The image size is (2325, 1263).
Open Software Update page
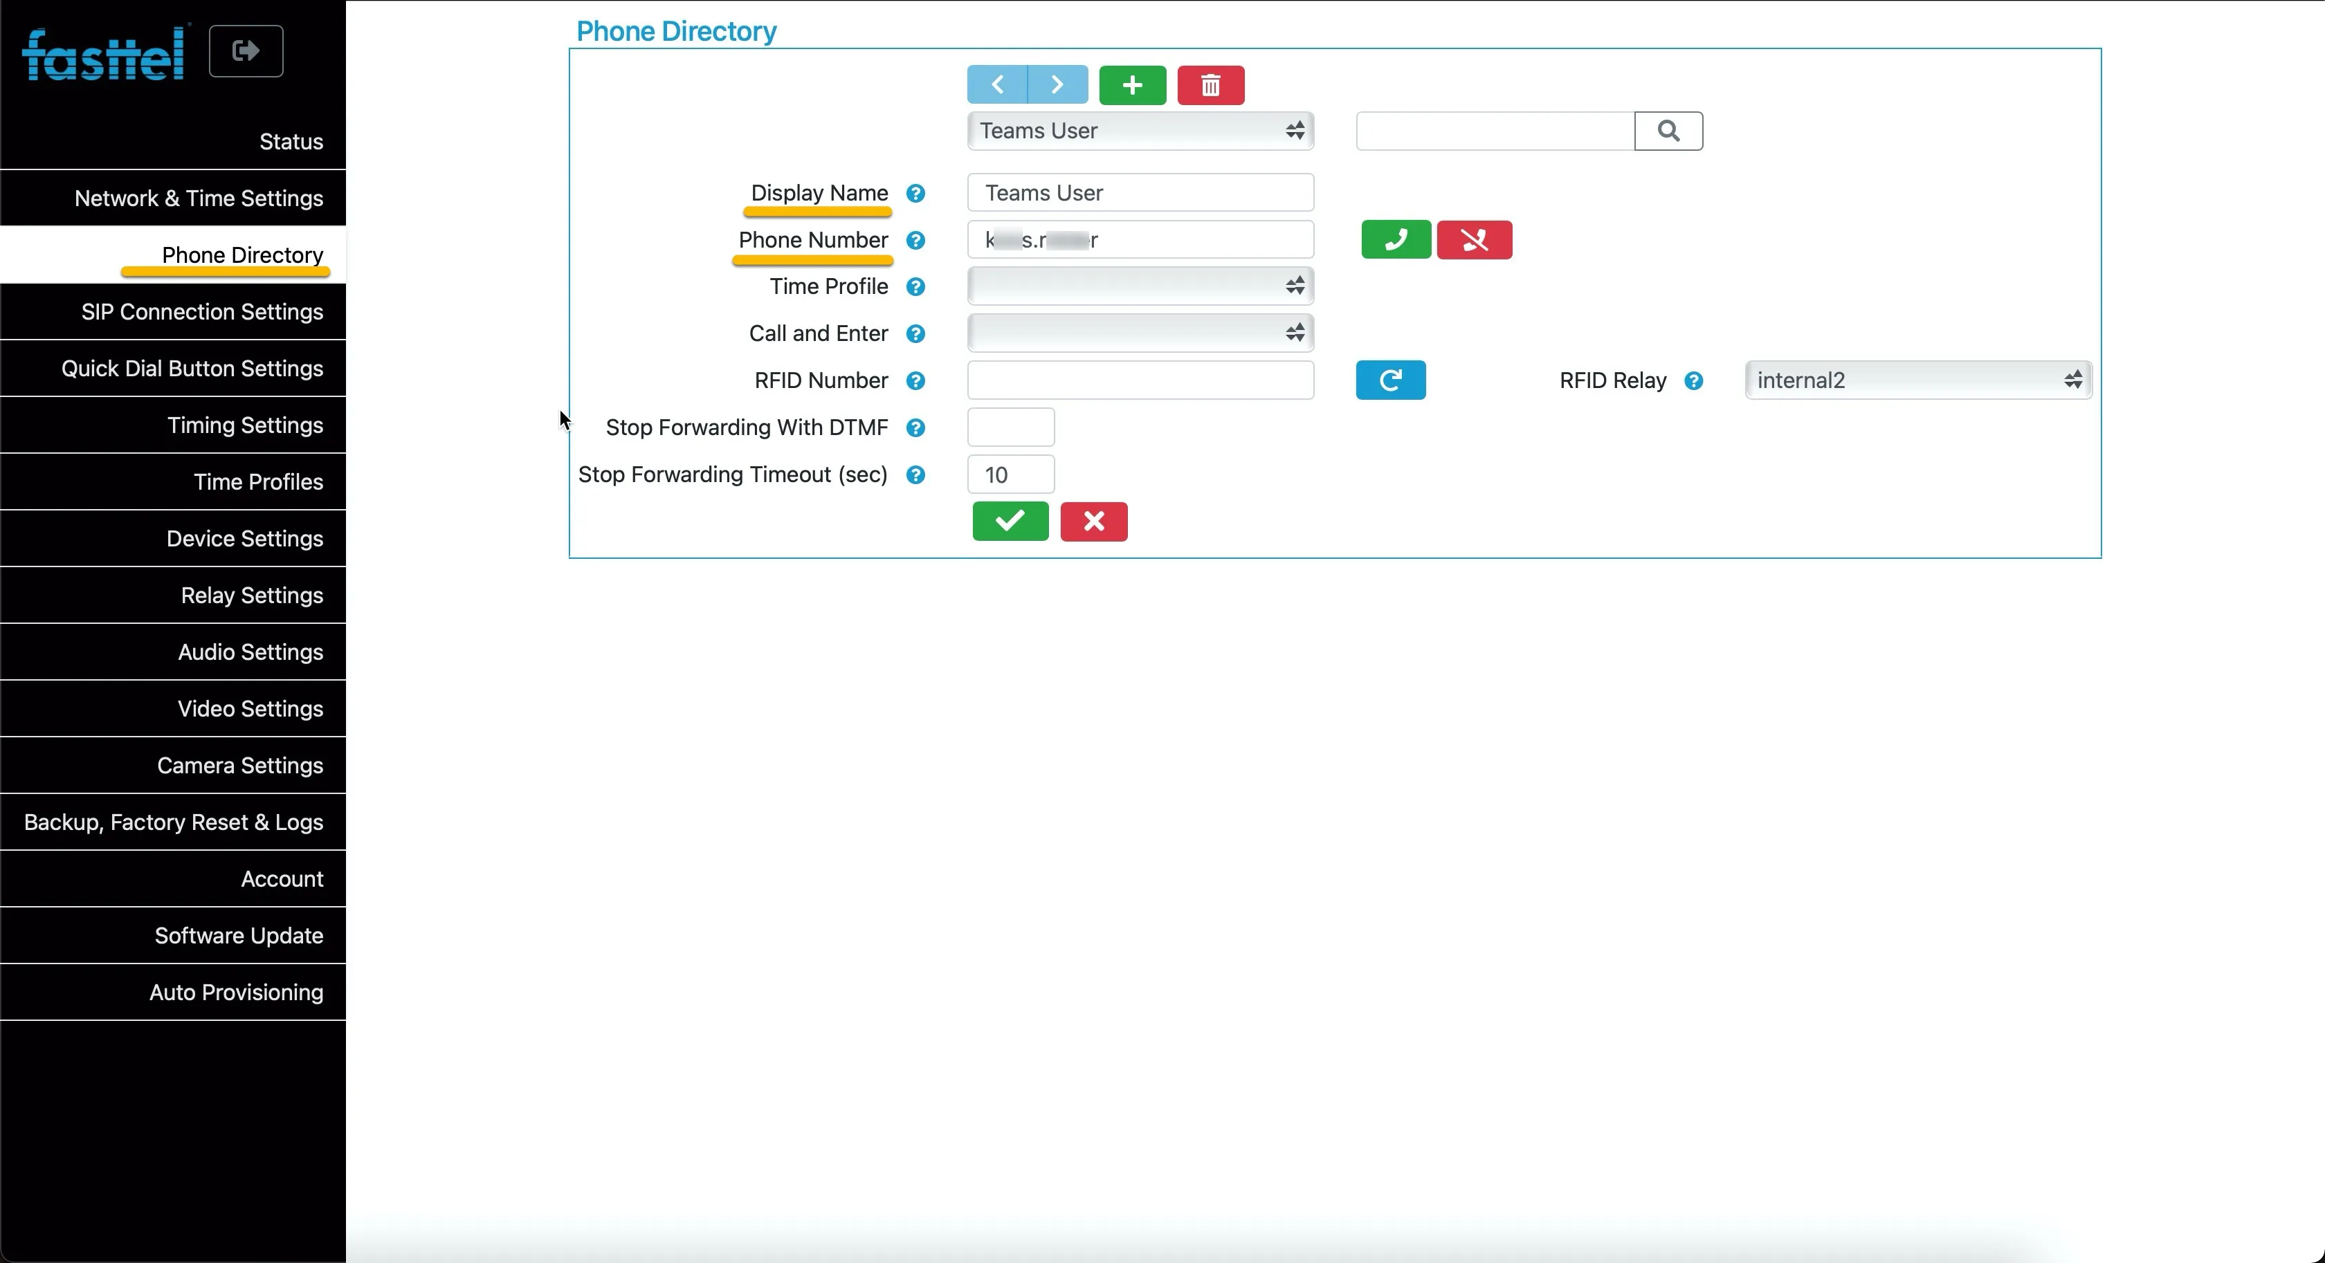point(173,936)
